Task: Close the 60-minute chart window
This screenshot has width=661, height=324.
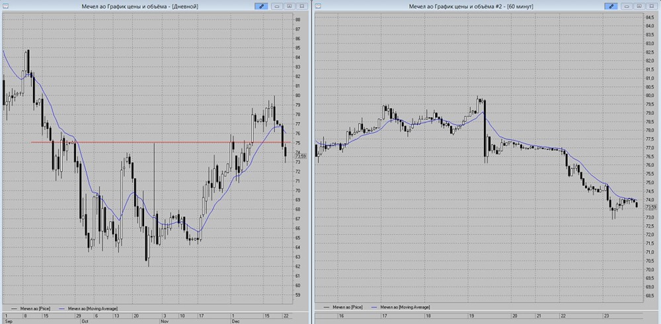Action: 652,7
